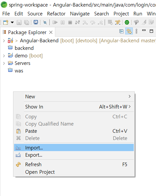Open the Edit menu
The width and height of the screenshot is (156, 196).
tap(19, 14)
